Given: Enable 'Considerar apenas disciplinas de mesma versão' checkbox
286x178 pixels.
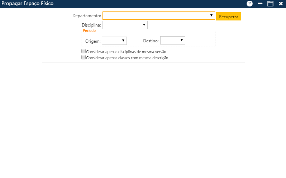Looking at the screenshot, I should (84, 51).
